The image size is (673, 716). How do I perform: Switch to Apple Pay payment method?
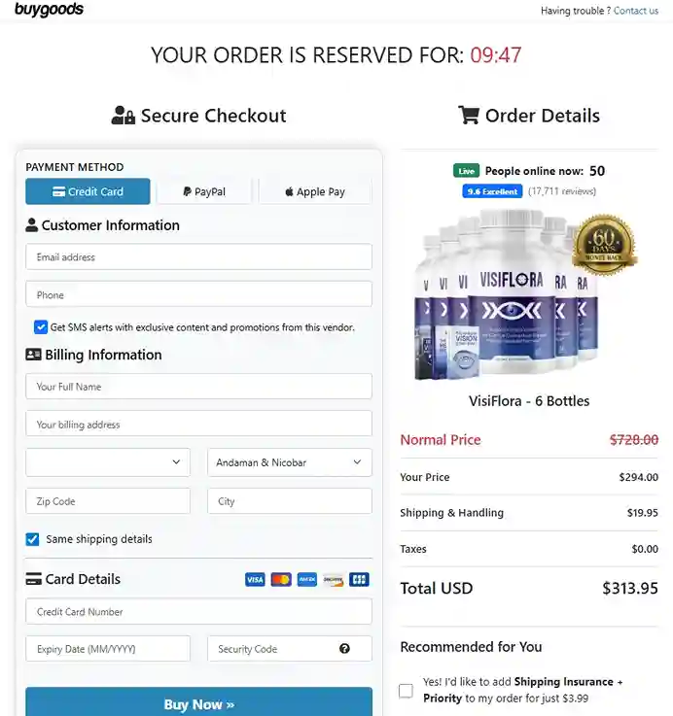pos(315,191)
